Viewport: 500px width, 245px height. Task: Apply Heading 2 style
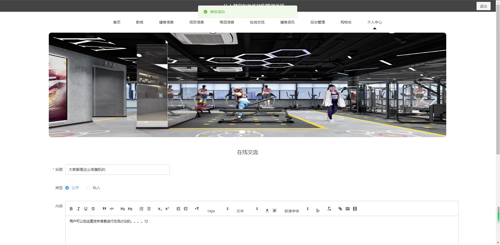(130, 209)
